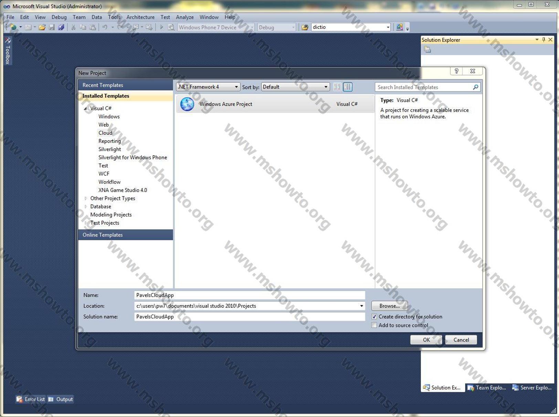Open the Output tab
The height and width of the screenshot is (417, 559).
pos(61,399)
